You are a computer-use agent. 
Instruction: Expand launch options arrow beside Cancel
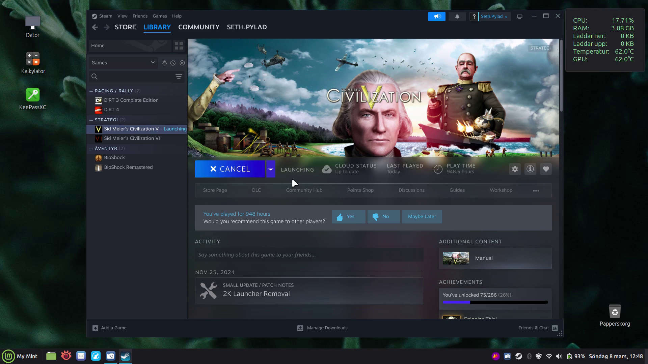[271, 169]
